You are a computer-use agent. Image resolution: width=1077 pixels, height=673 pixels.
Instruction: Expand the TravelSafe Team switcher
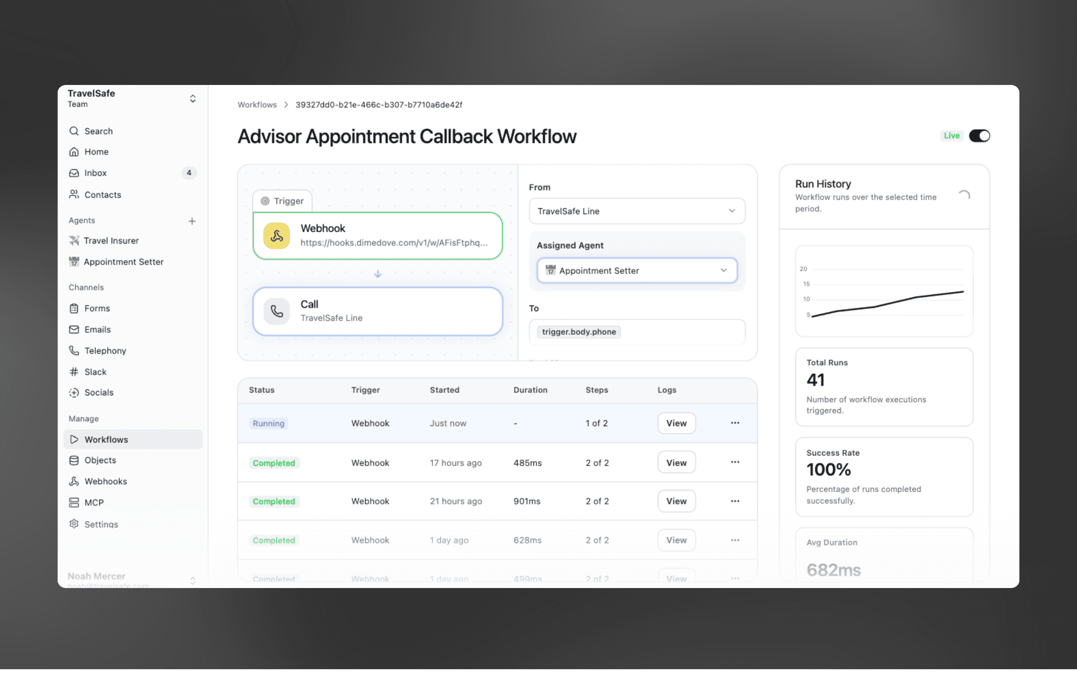click(192, 98)
